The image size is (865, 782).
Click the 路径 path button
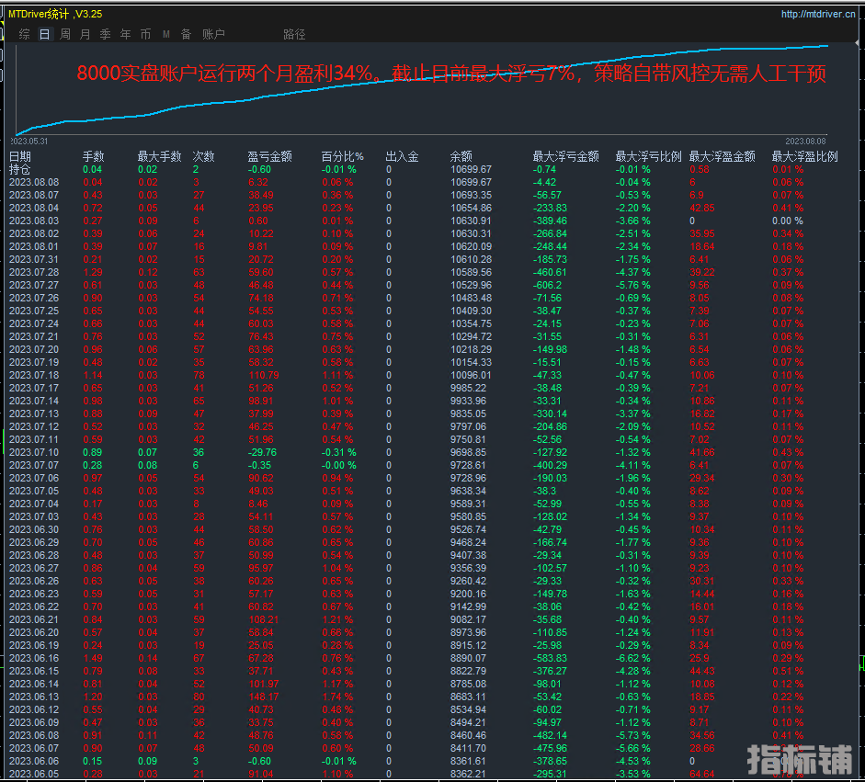(x=294, y=34)
